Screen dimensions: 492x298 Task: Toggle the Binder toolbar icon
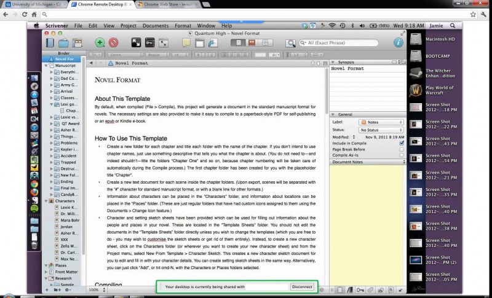pos(50,42)
